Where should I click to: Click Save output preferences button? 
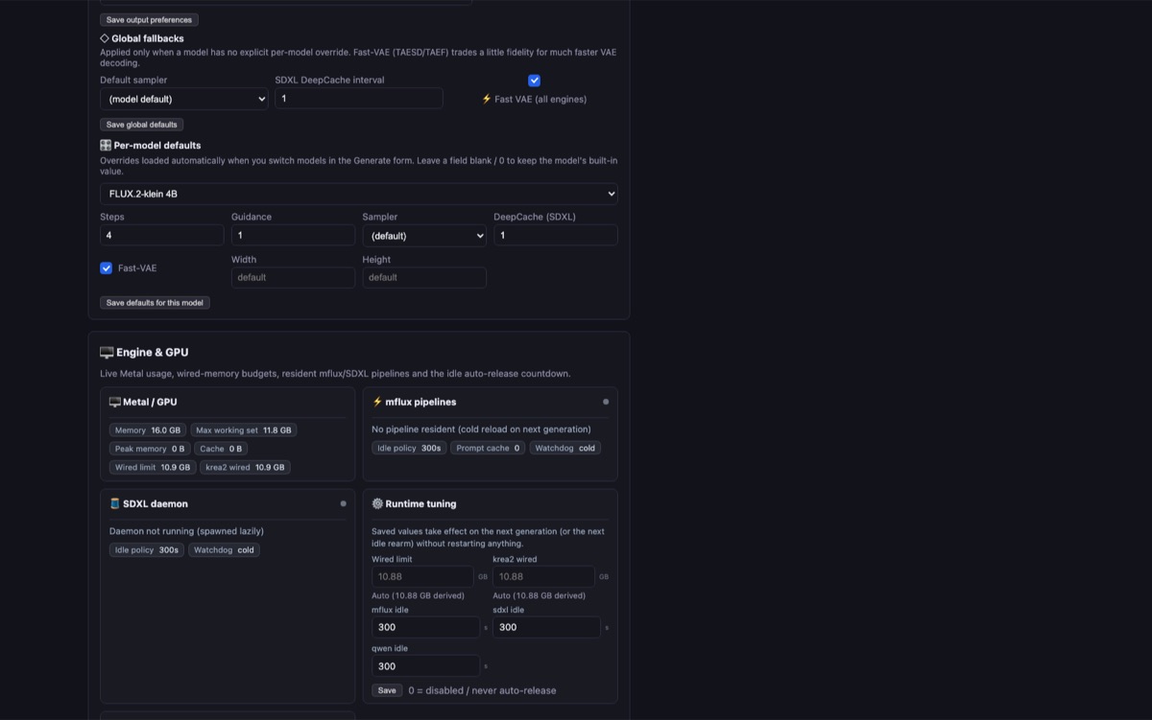149,19
